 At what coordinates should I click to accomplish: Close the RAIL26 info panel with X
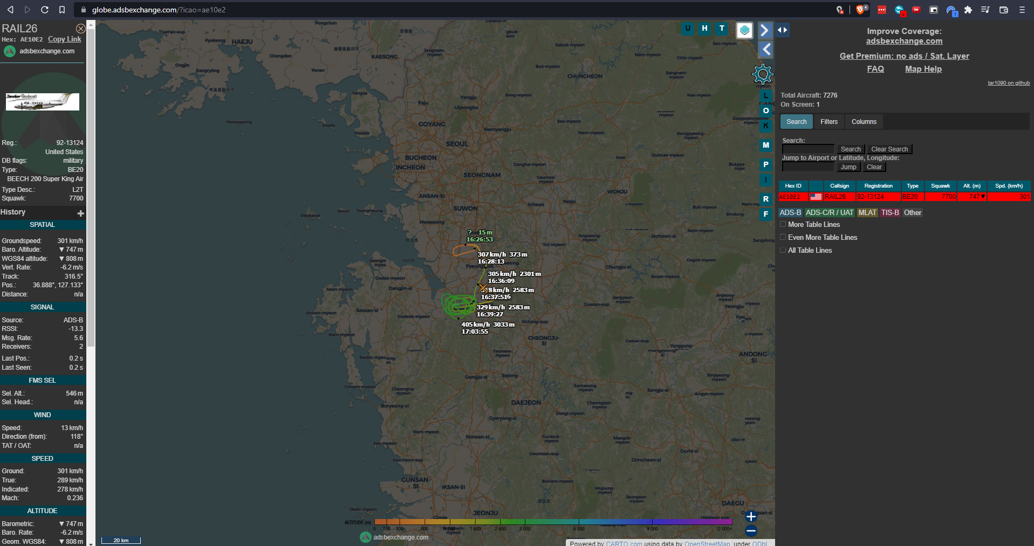pos(81,29)
